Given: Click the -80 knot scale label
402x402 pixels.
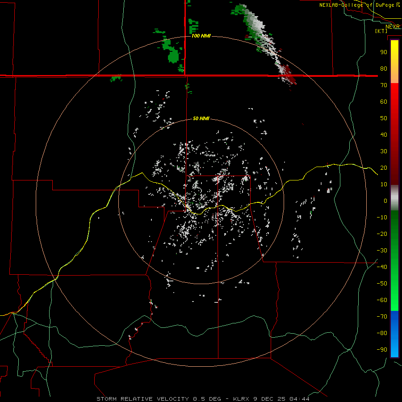Looking at the screenshot, I should click(x=382, y=333).
